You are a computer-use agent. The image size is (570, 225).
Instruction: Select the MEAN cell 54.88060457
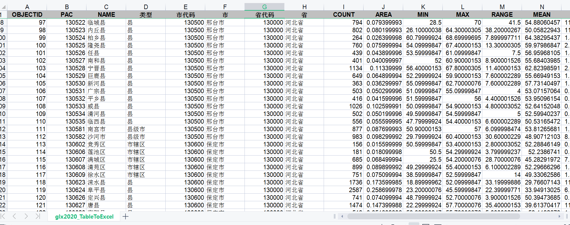tap(542, 23)
